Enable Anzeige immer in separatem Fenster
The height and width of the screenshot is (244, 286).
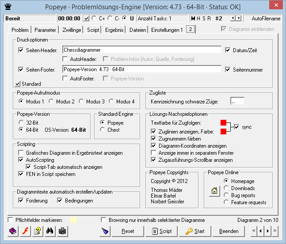pos(153,152)
